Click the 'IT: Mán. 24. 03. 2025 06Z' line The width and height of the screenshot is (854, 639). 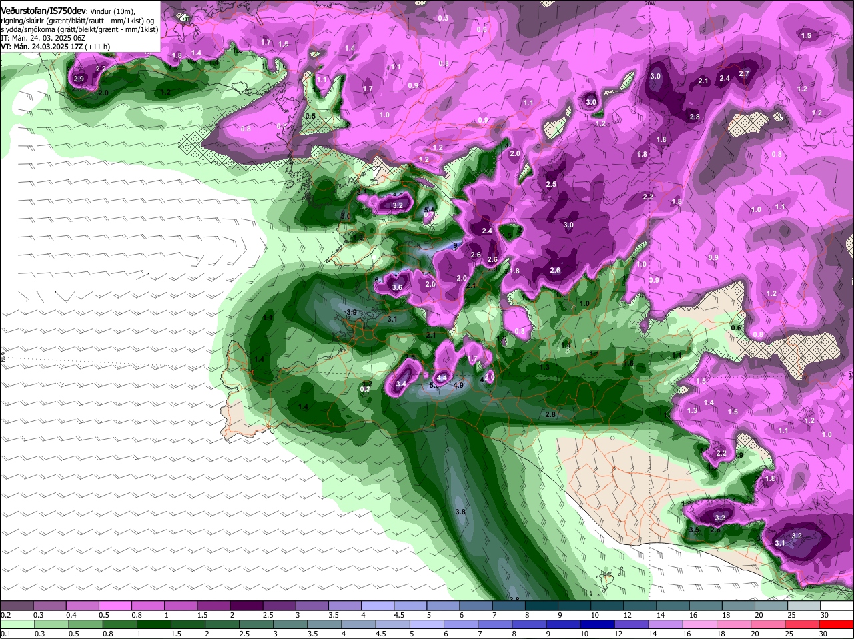(x=42, y=38)
